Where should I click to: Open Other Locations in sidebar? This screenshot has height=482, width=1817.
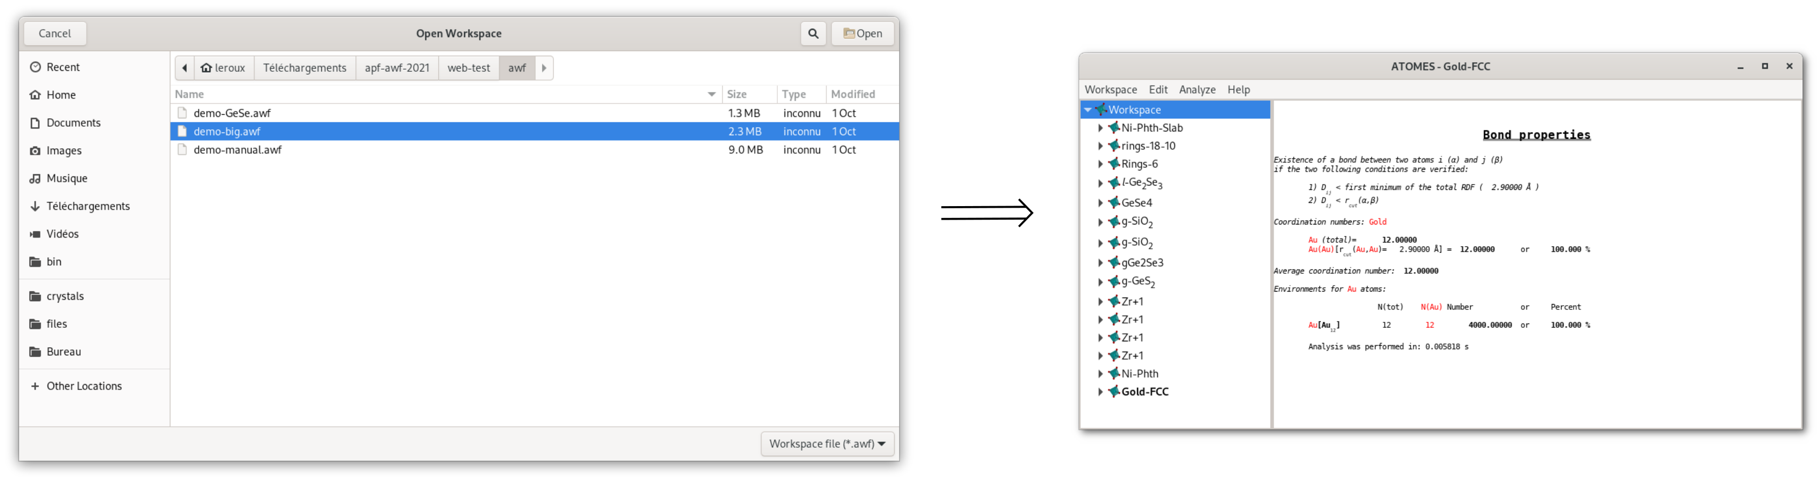click(84, 386)
